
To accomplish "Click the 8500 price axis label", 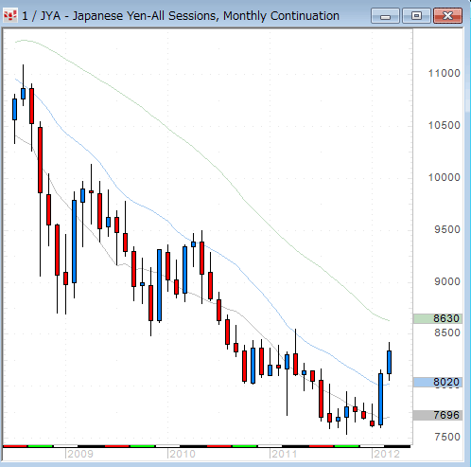I will pos(447,332).
